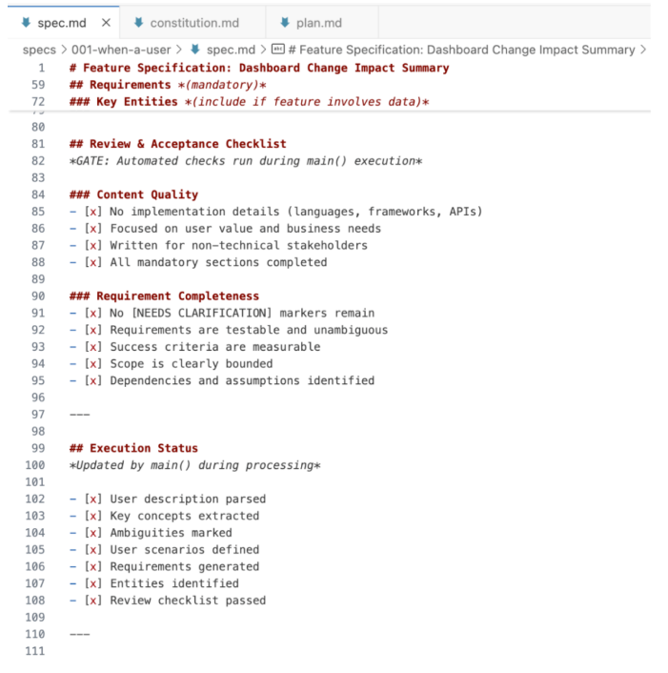Viewport: 668px width, 673px height.
Task: Switch to the constitution.md tab
Action: [194, 22]
